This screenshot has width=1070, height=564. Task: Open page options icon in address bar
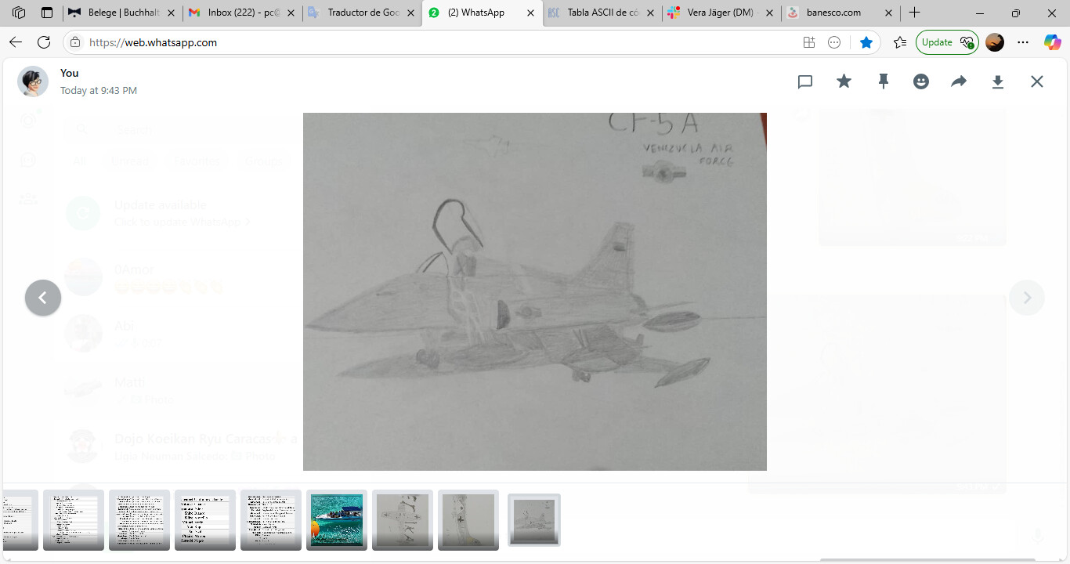pos(834,42)
